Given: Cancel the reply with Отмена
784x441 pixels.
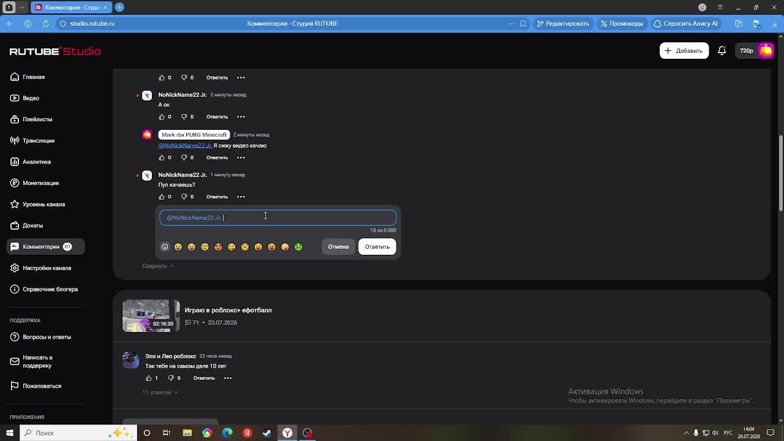Looking at the screenshot, I should pos(338,247).
